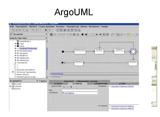Click the As Diagram tab below canvas

(x=55, y=77)
